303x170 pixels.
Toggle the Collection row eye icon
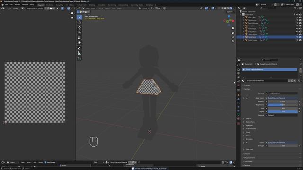297,15
